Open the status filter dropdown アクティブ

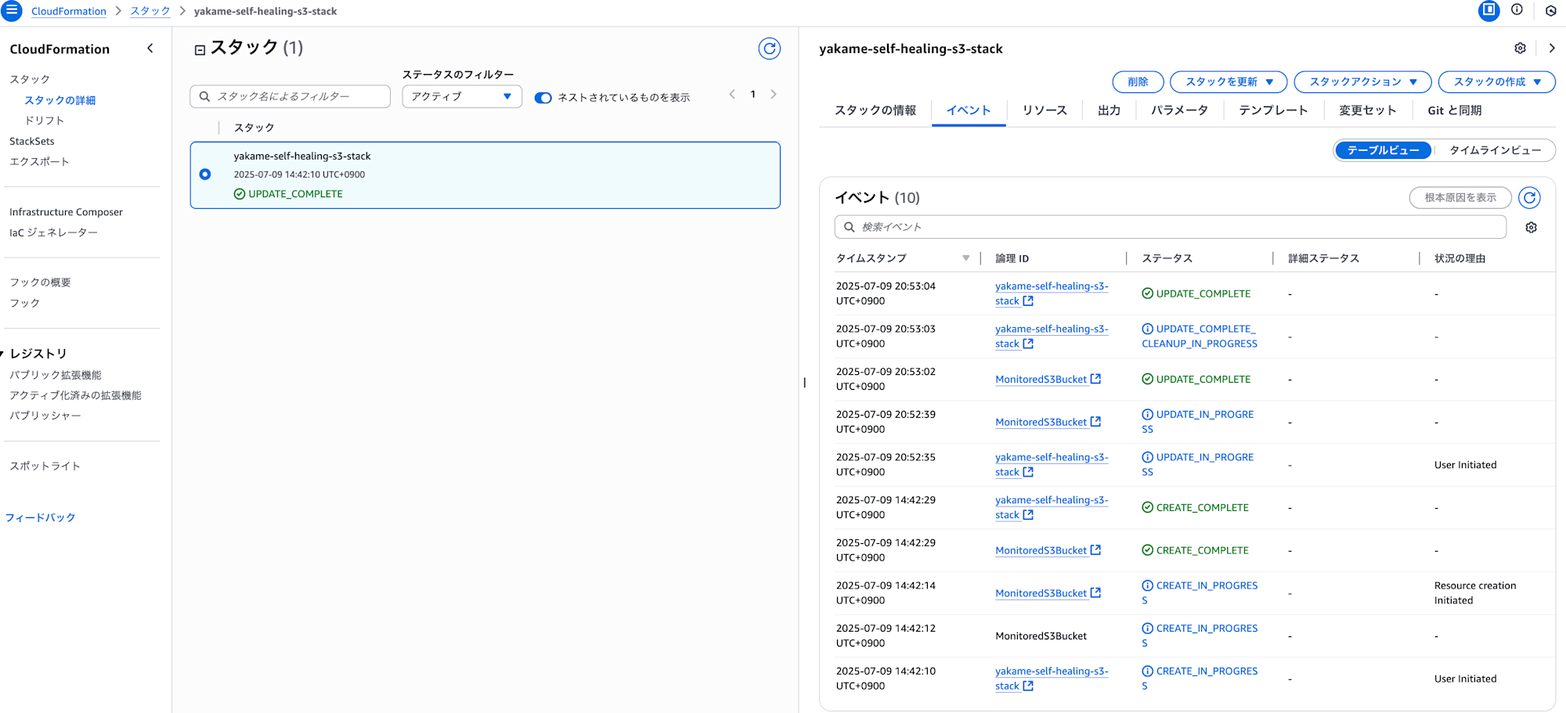point(462,96)
